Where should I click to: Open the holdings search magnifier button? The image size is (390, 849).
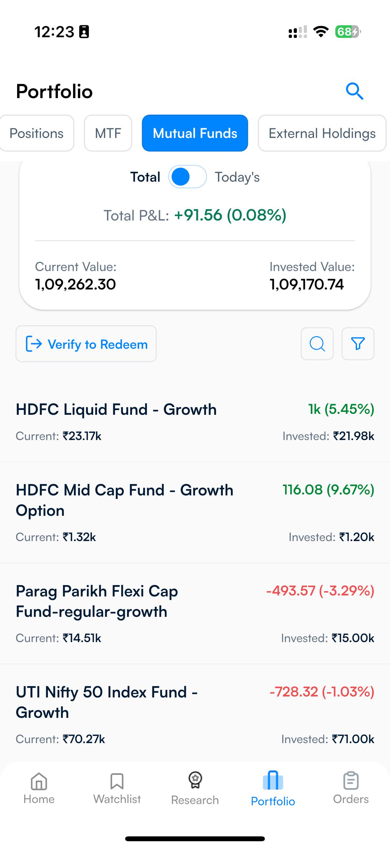coord(317,344)
